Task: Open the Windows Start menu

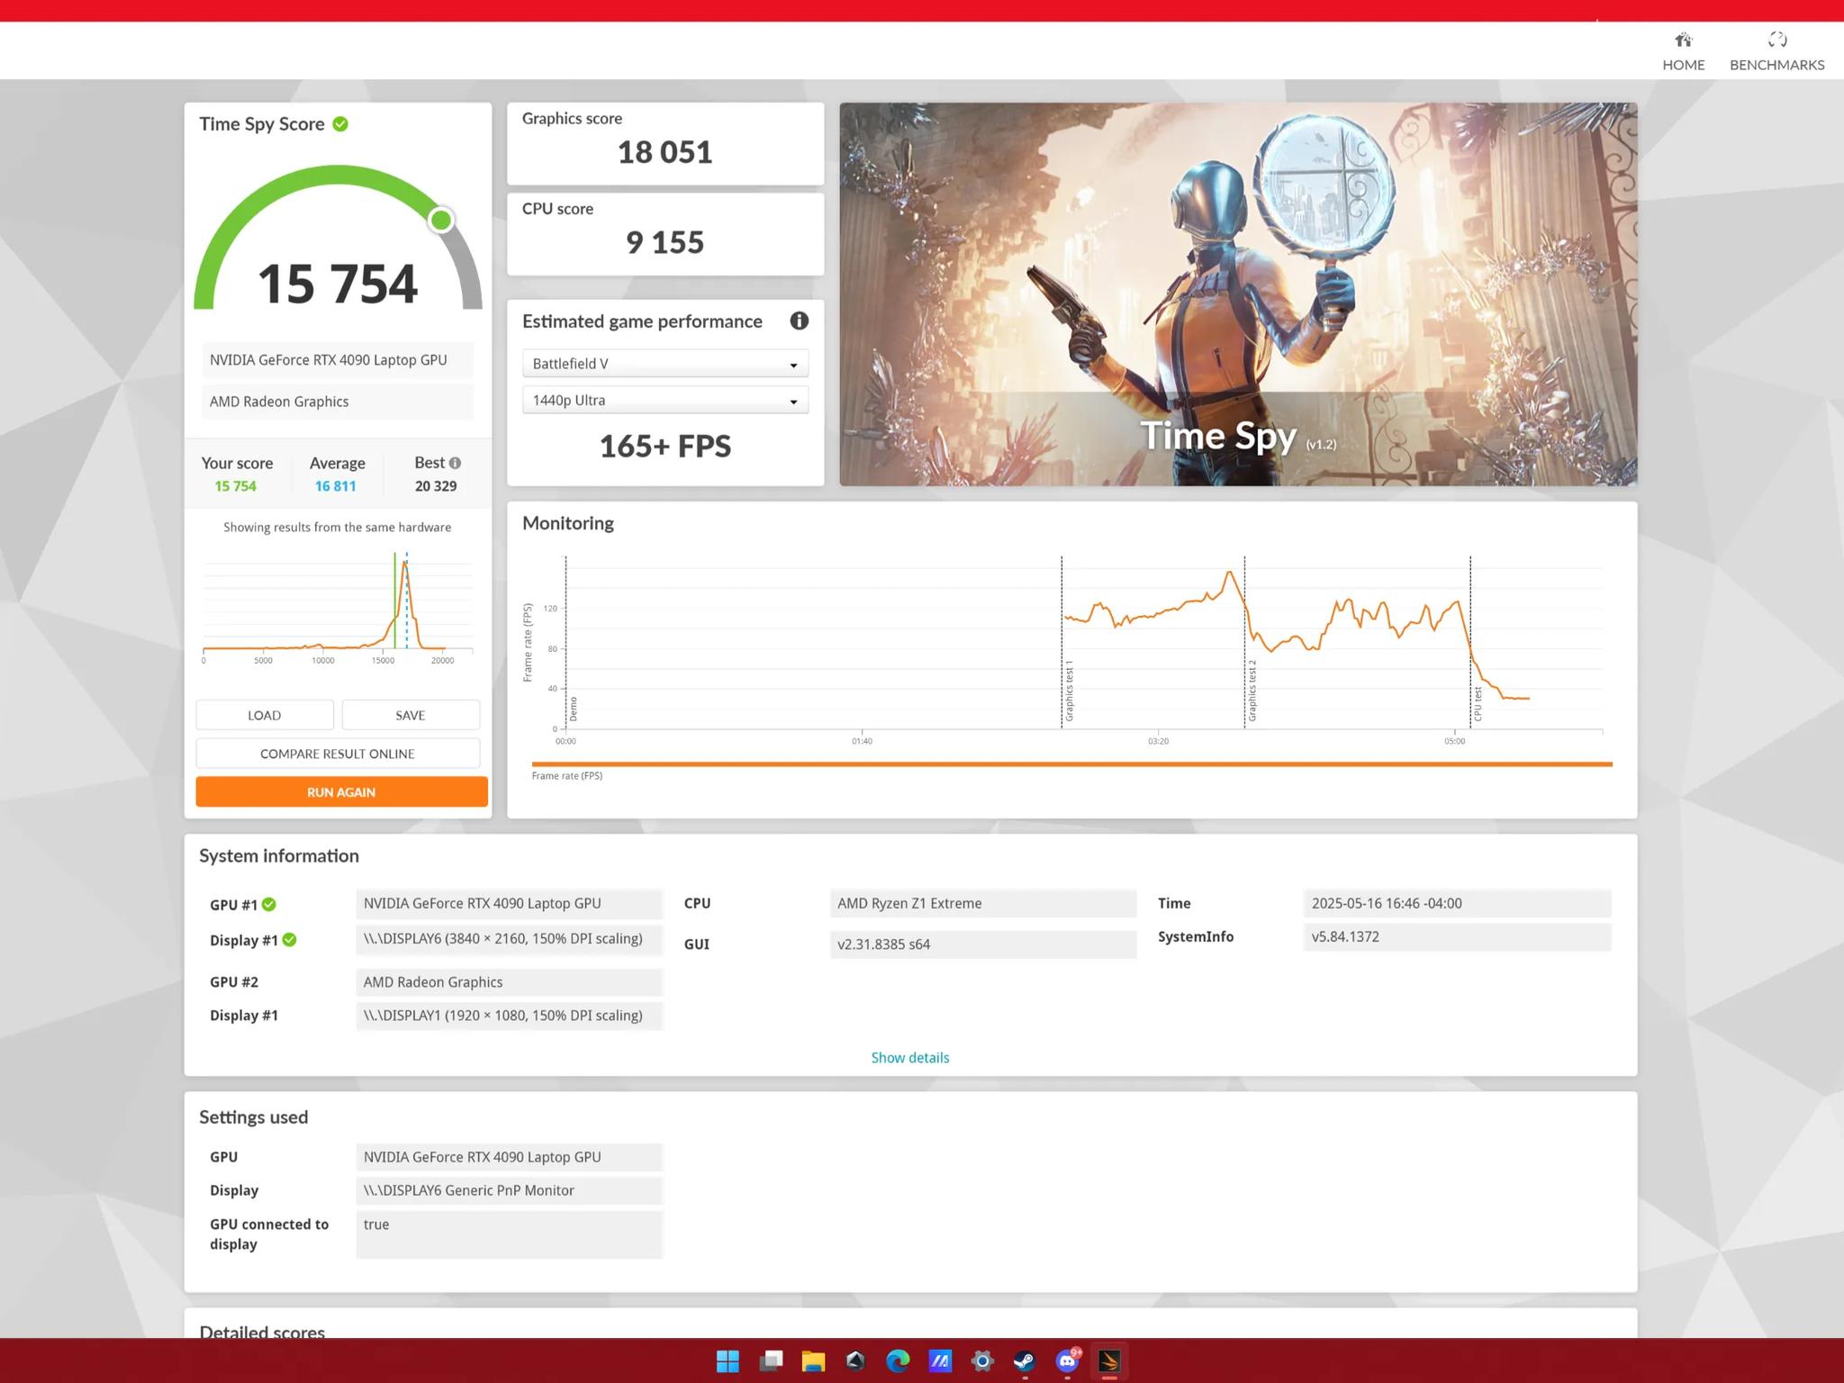Action: pyautogui.click(x=728, y=1361)
